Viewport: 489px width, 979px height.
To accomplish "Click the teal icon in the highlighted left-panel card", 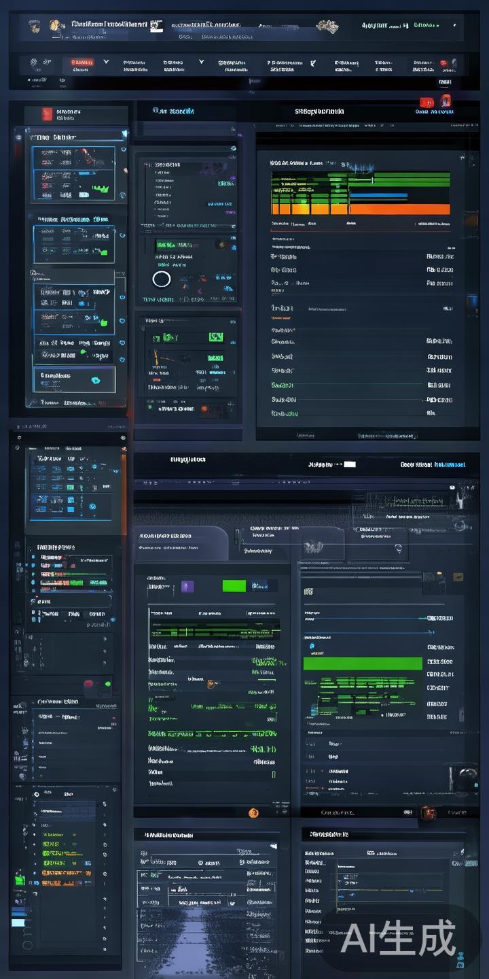I will point(94,379).
